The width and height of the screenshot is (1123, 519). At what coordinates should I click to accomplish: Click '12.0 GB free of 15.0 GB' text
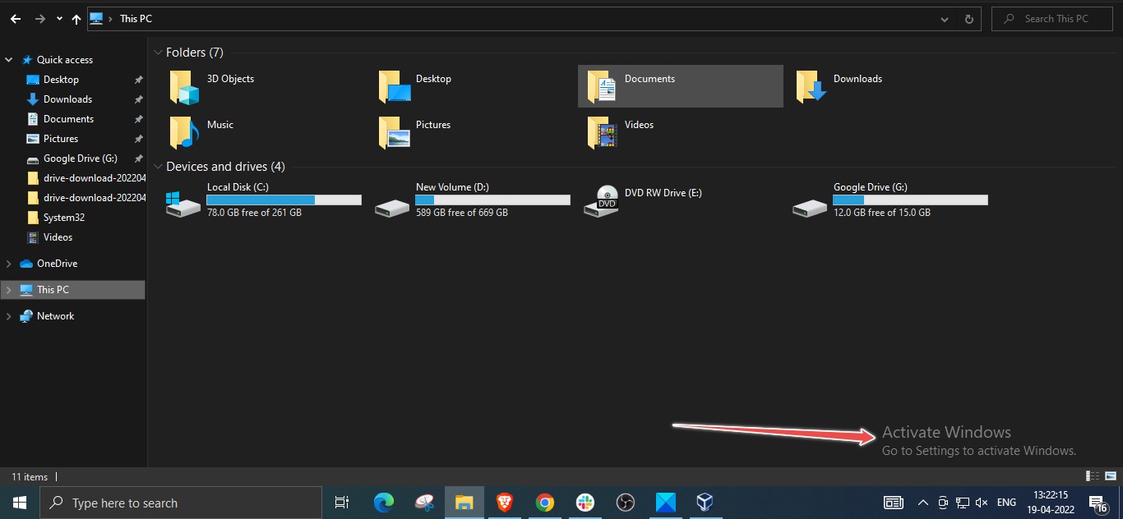[x=882, y=213]
